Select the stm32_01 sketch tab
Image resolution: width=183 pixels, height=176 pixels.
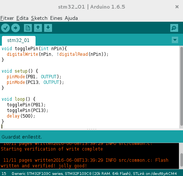click(x=19, y=40)
